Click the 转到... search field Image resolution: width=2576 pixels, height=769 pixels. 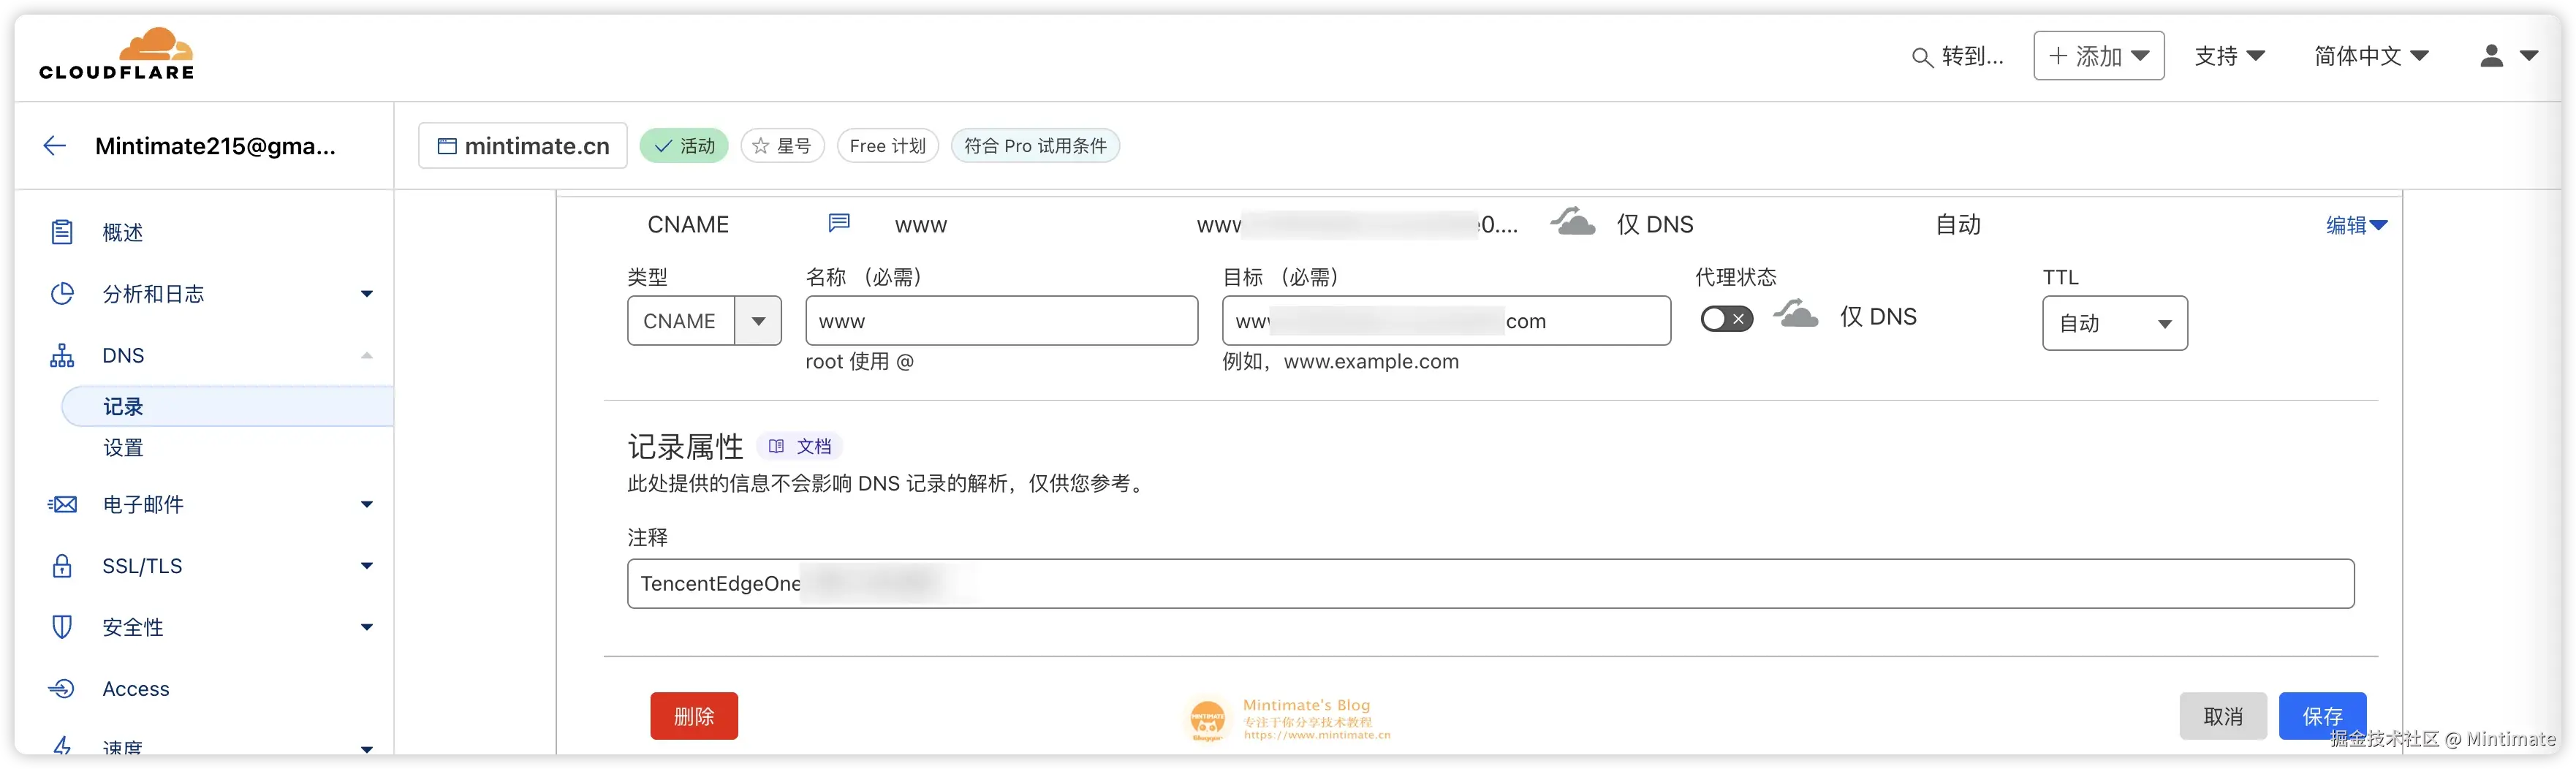coord(1958,57)
